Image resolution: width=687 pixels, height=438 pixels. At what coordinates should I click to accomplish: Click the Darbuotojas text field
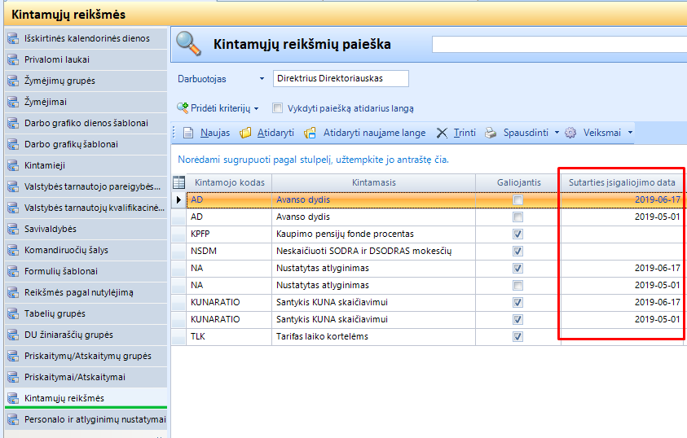341,79
